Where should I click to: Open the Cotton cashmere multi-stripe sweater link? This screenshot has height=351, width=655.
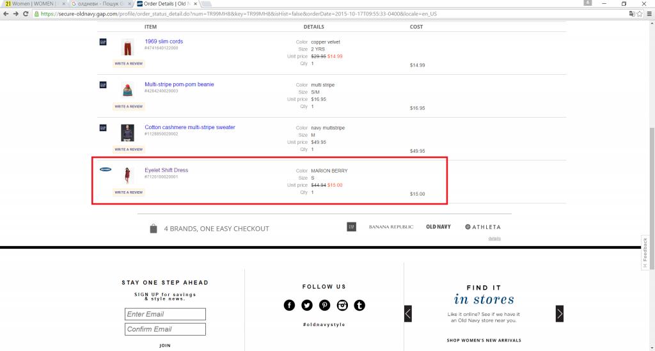coord(189,127)
